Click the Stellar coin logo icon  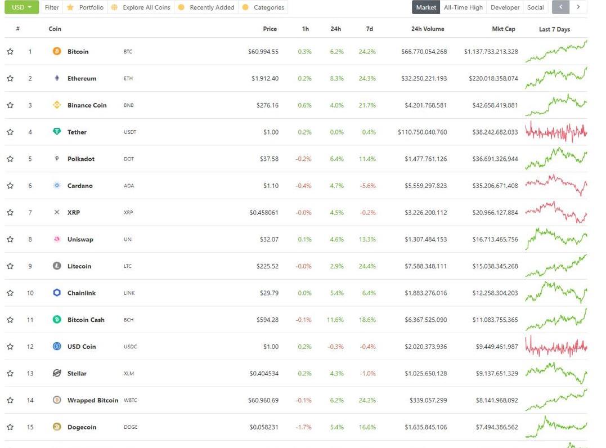pyautogui.click(x=57, y=373)
